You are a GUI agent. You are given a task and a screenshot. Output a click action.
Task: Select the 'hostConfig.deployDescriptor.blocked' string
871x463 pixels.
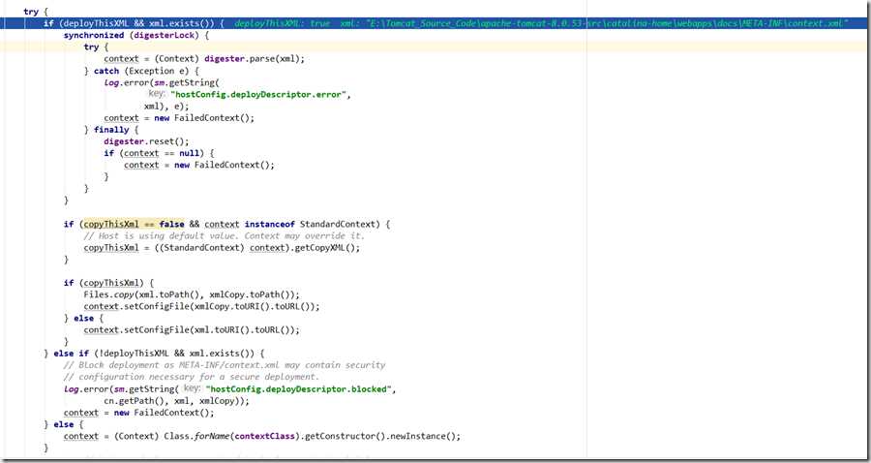(298, 389)
